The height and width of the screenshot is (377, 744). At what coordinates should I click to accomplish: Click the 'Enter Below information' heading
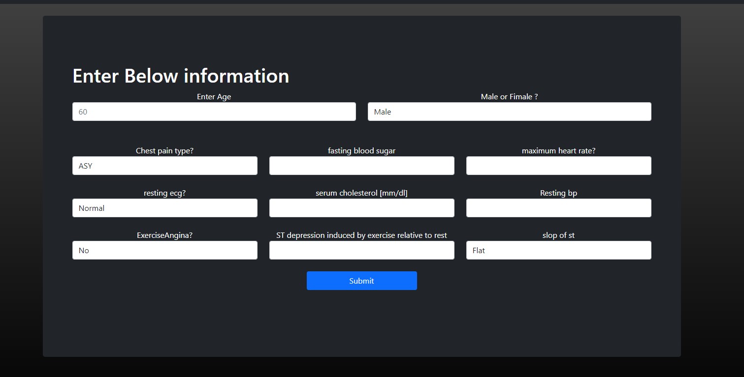[x=181, y=76]
